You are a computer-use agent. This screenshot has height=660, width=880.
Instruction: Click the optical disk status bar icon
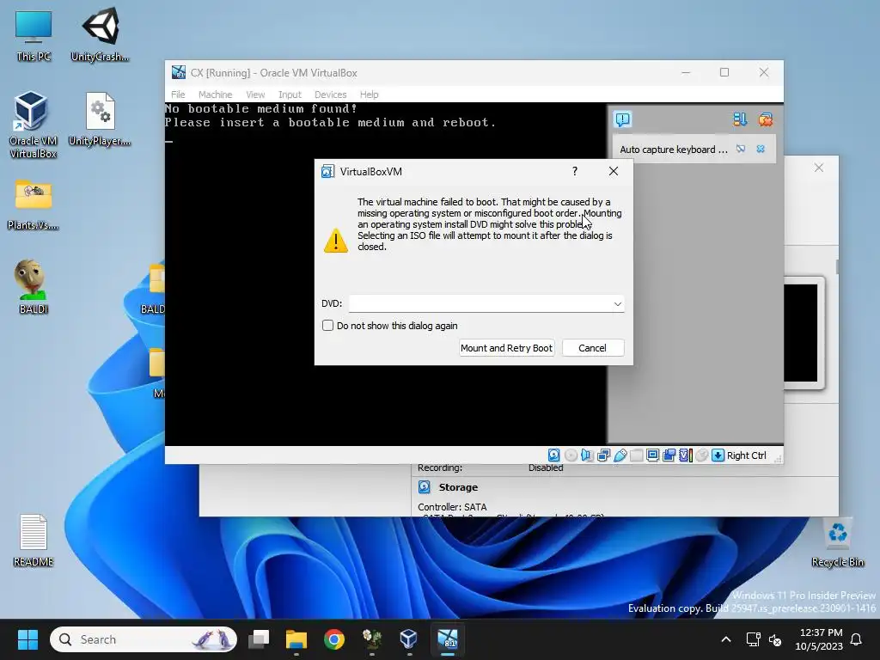click(x=571, y=455)
